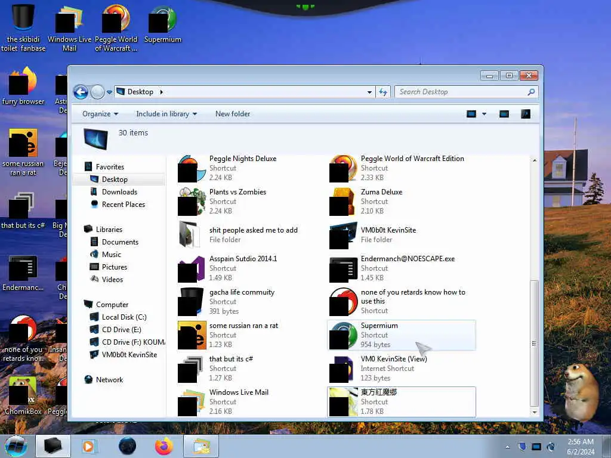The image size is (611, 458).
Task: Select Favorites heading in navigation pane
Action: [x=110, y=167]
